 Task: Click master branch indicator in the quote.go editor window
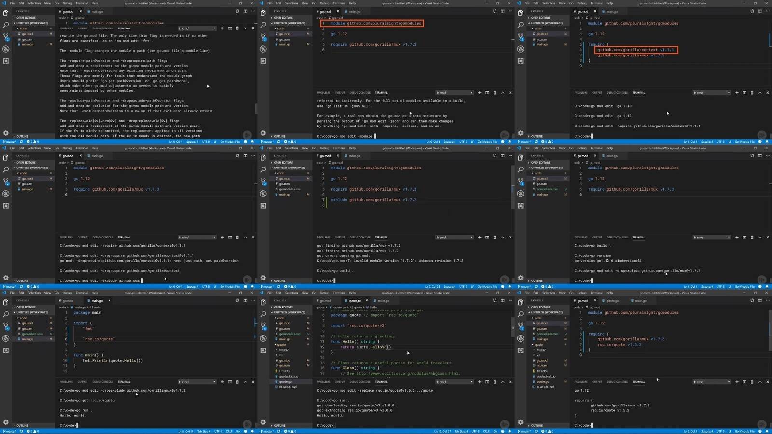(267, 431)
